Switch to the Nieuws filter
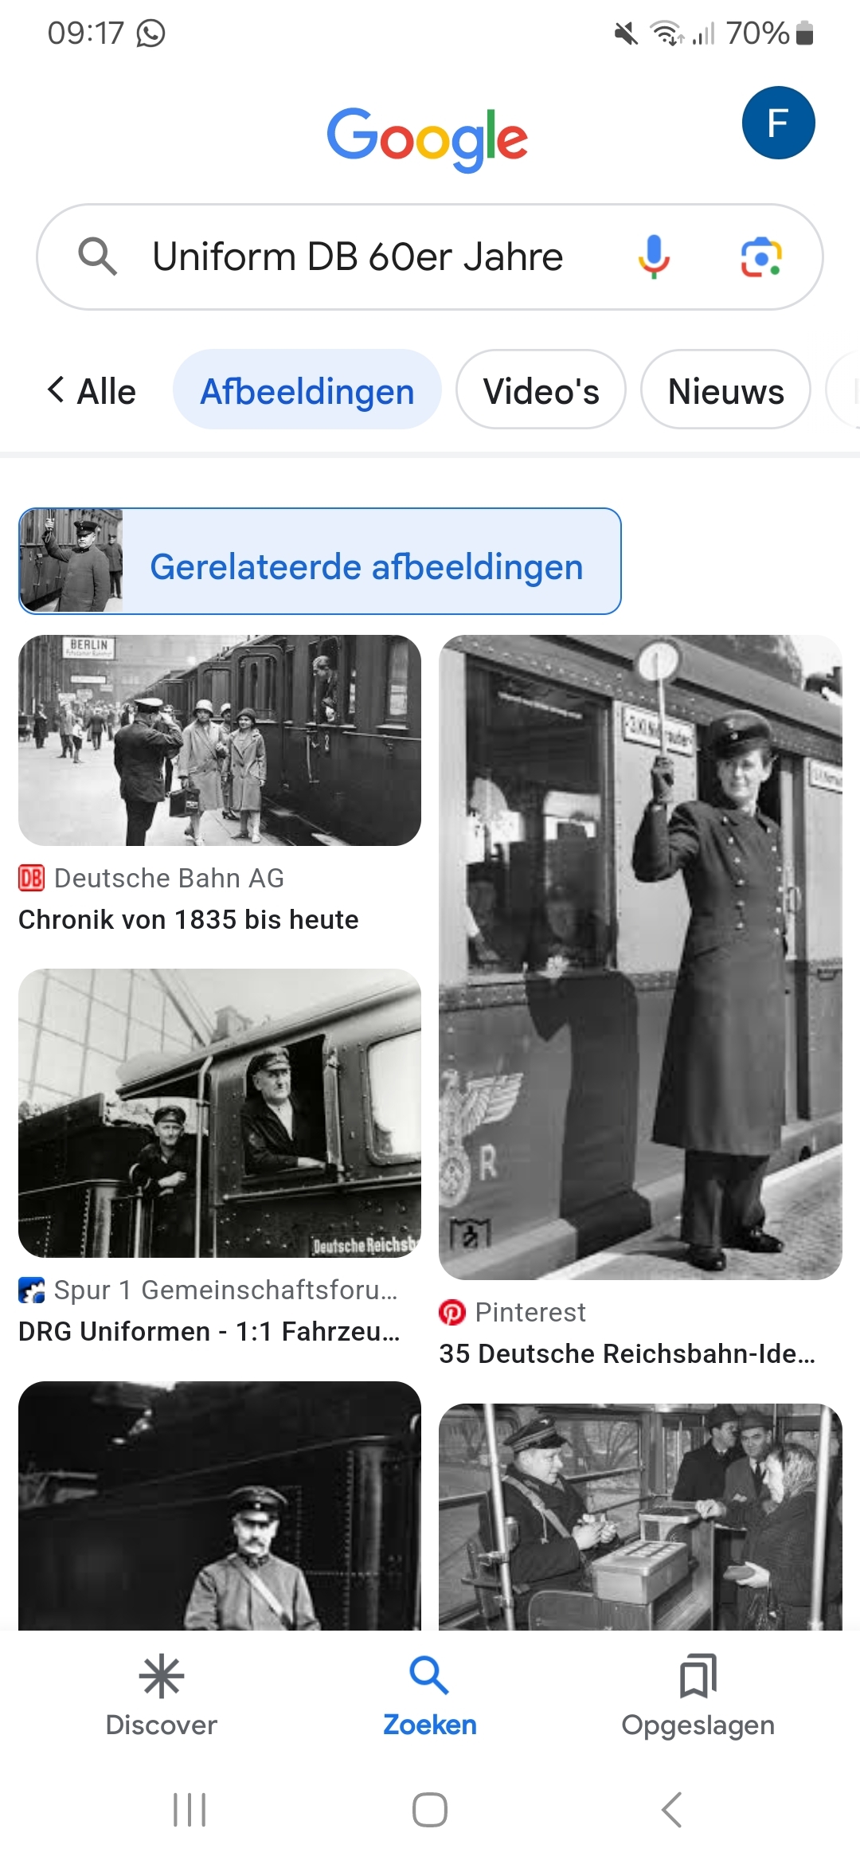The height and width of the screenshot is (1864, 860). tap(725, 390)
